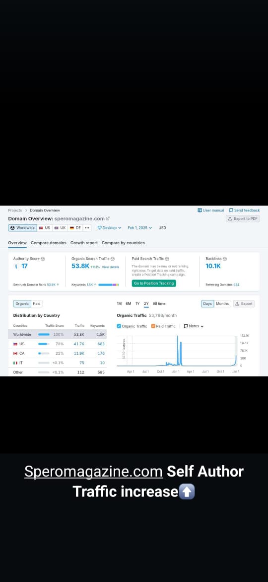
Task: Click the Authority Score info icon
Action: (x=43, y=259)
